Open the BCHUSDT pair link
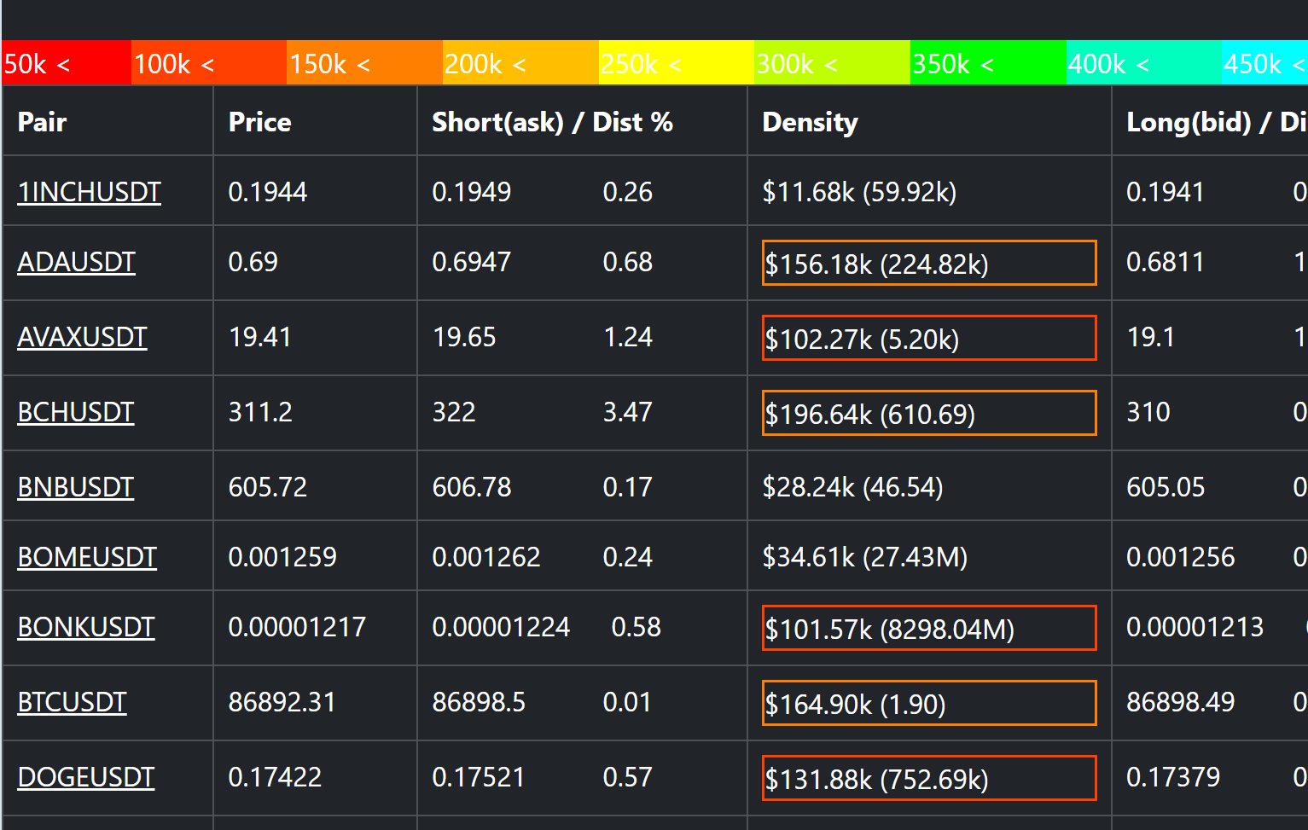The height and width of the screenshot is (830, 1308). (x=75, y=412)
